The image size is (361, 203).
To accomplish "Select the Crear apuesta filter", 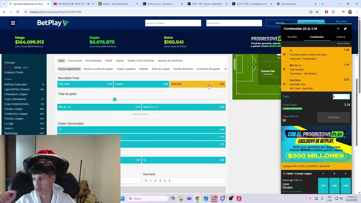I will [x=75, y=61].
